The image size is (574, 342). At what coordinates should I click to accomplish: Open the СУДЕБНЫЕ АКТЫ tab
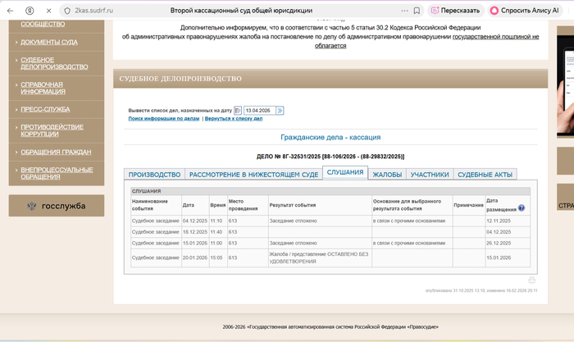[485, 175]
